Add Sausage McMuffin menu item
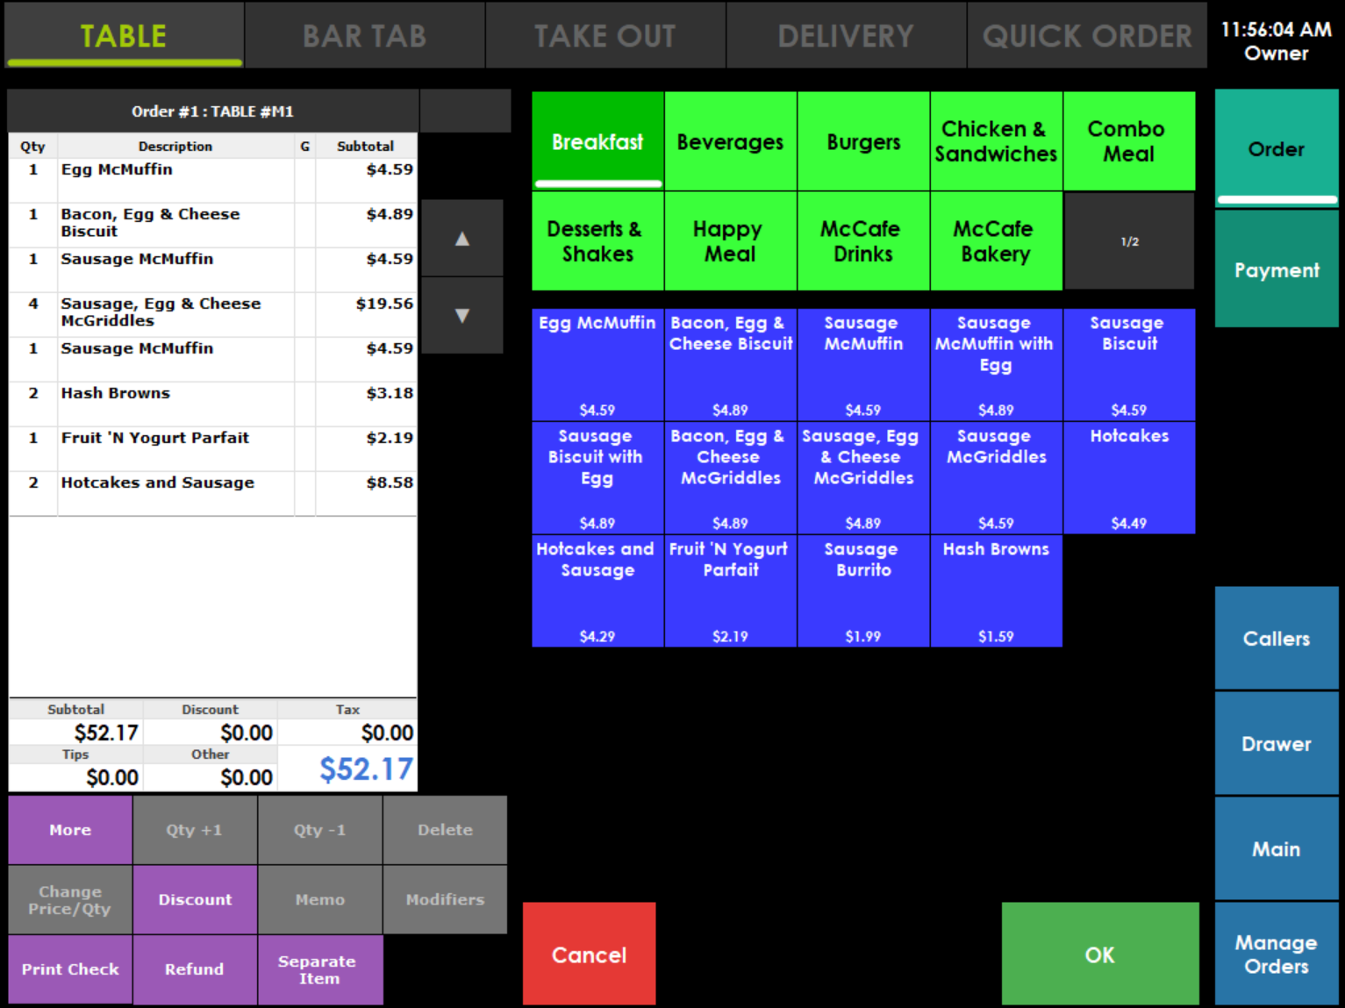This screenshot has width=1345, height=1008. pos(863,364)
